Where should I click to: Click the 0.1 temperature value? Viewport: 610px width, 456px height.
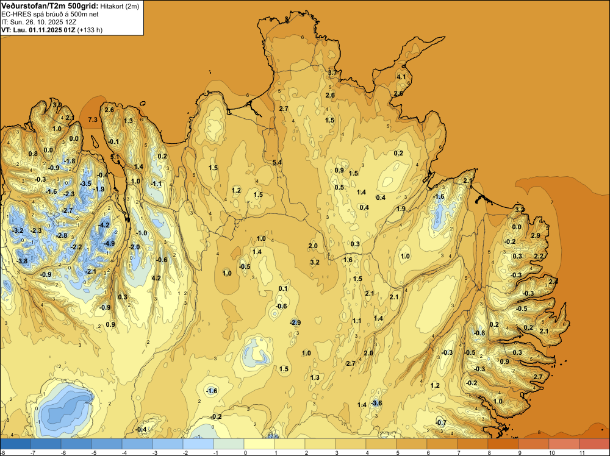click(x=283, y=288)
